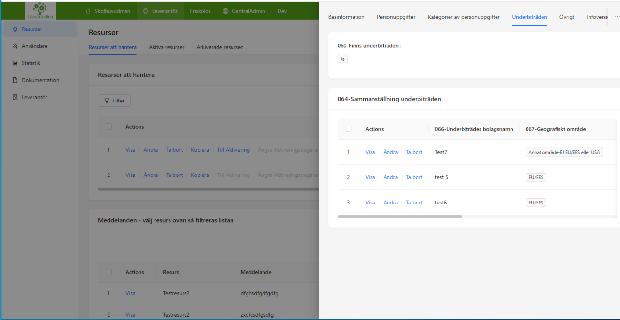Screen dimensions: 620x320
Task: Click EU/EES tag in test 5 row
Action: (x=536, y=177)
